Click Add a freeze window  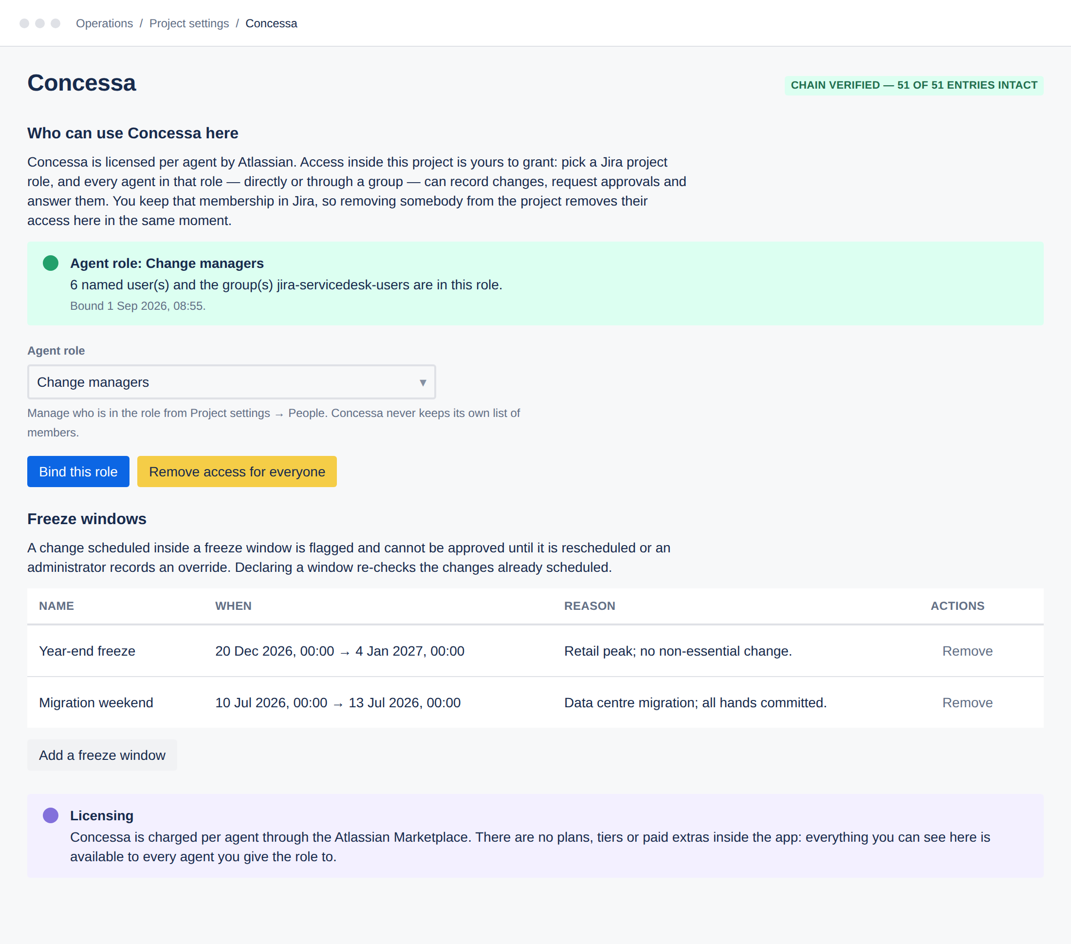[102, 755]
